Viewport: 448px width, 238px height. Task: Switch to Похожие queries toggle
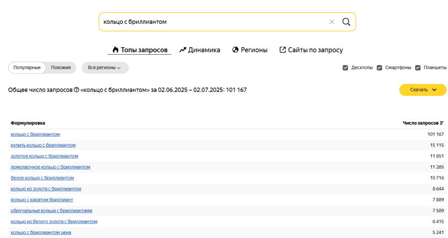(61, 68)
